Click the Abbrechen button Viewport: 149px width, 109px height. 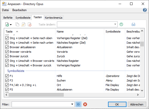(137, 104)
